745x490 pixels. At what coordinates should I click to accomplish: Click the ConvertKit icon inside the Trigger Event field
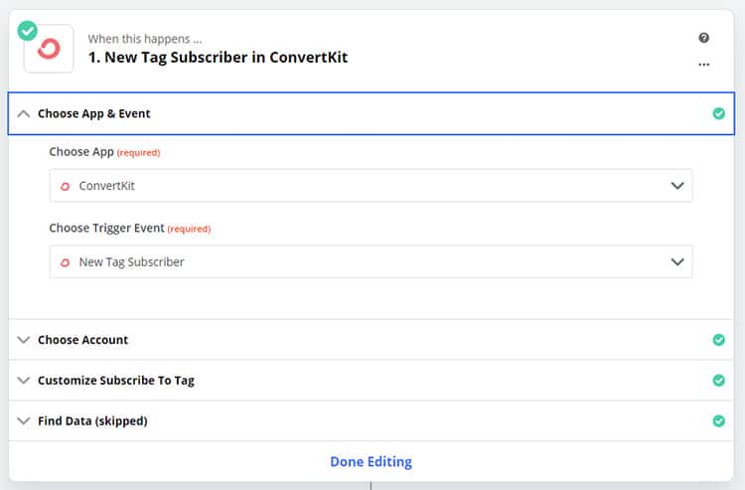66,262
